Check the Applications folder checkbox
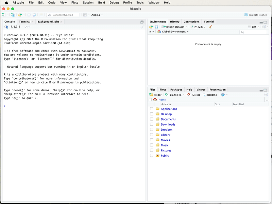The height and width of the screenshot is (204, 272). [x=151, y=109]
